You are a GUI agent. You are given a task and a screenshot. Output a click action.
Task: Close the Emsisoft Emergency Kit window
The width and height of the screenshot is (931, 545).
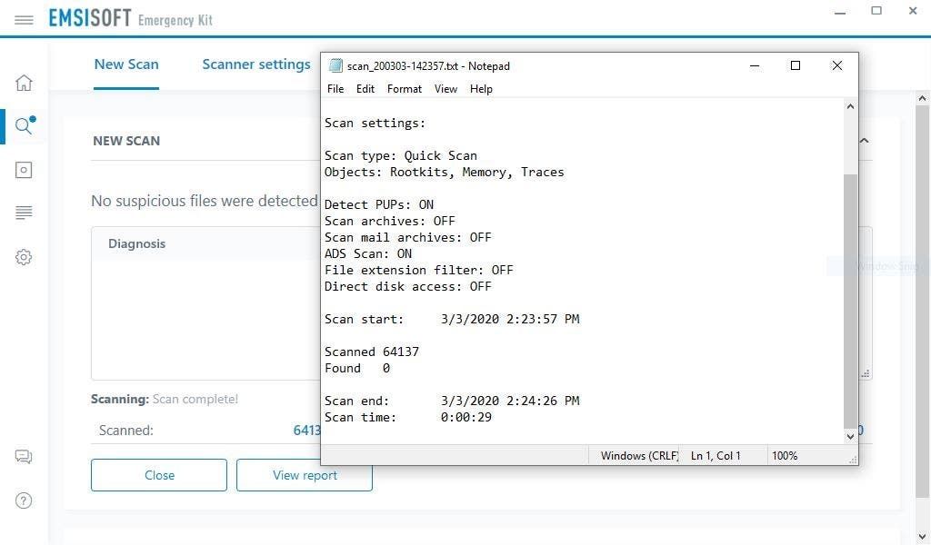tap(913, 11)
